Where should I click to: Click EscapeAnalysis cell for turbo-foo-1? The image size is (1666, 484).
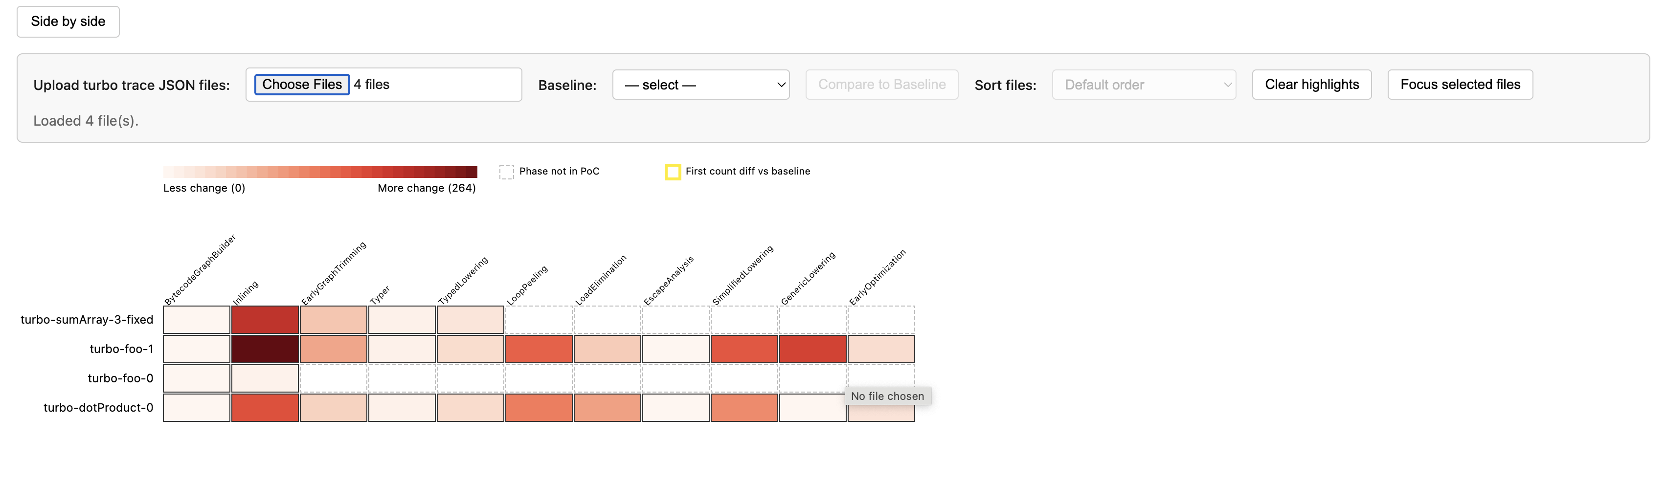676,349
